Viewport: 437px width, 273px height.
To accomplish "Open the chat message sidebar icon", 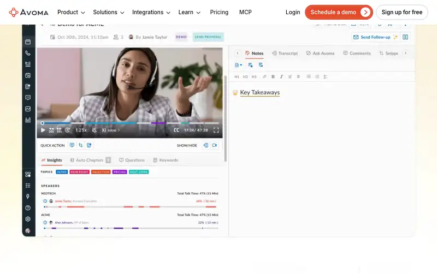I will (x=28, y=98).
